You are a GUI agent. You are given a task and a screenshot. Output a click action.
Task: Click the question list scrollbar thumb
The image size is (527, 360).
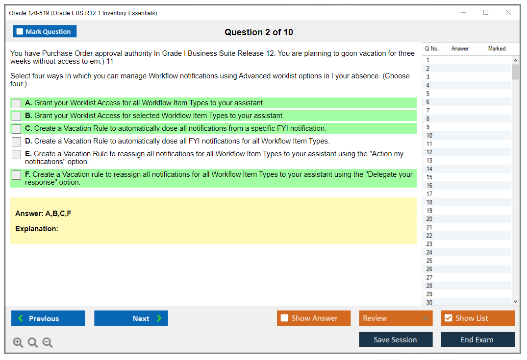(x=515, y=71)
